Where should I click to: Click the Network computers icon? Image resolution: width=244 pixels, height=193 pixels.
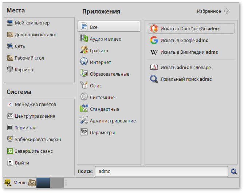(x=10, y=46)
